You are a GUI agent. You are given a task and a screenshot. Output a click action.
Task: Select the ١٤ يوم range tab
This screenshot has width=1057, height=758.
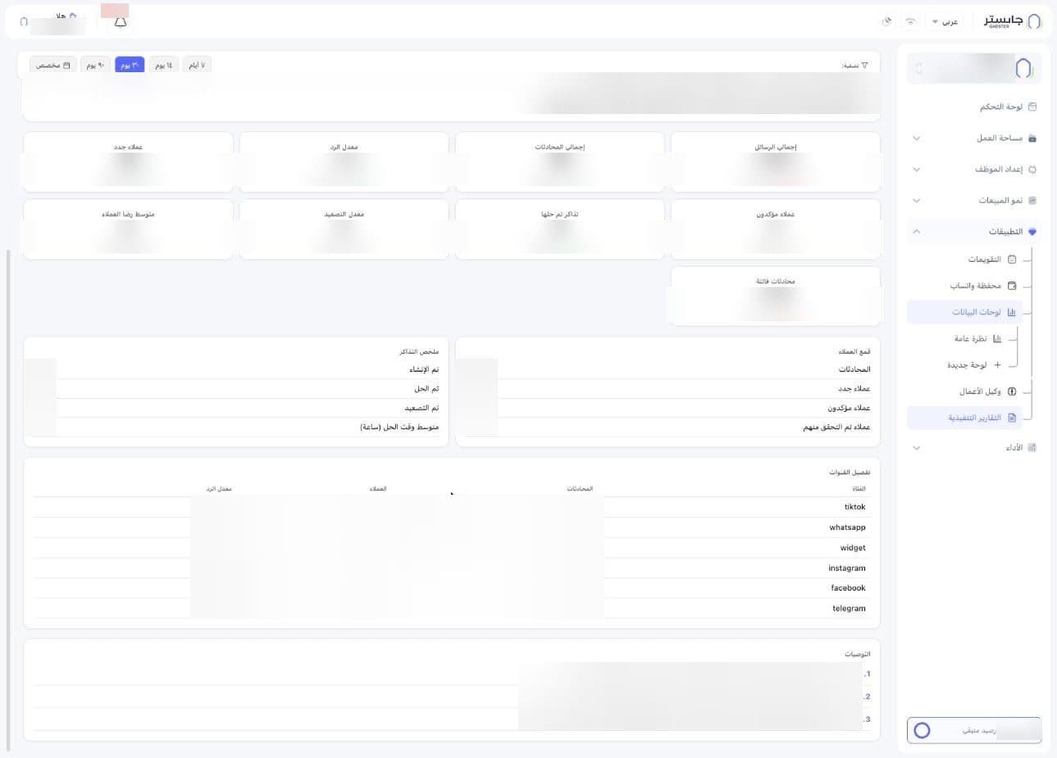[x=163, y=65]
